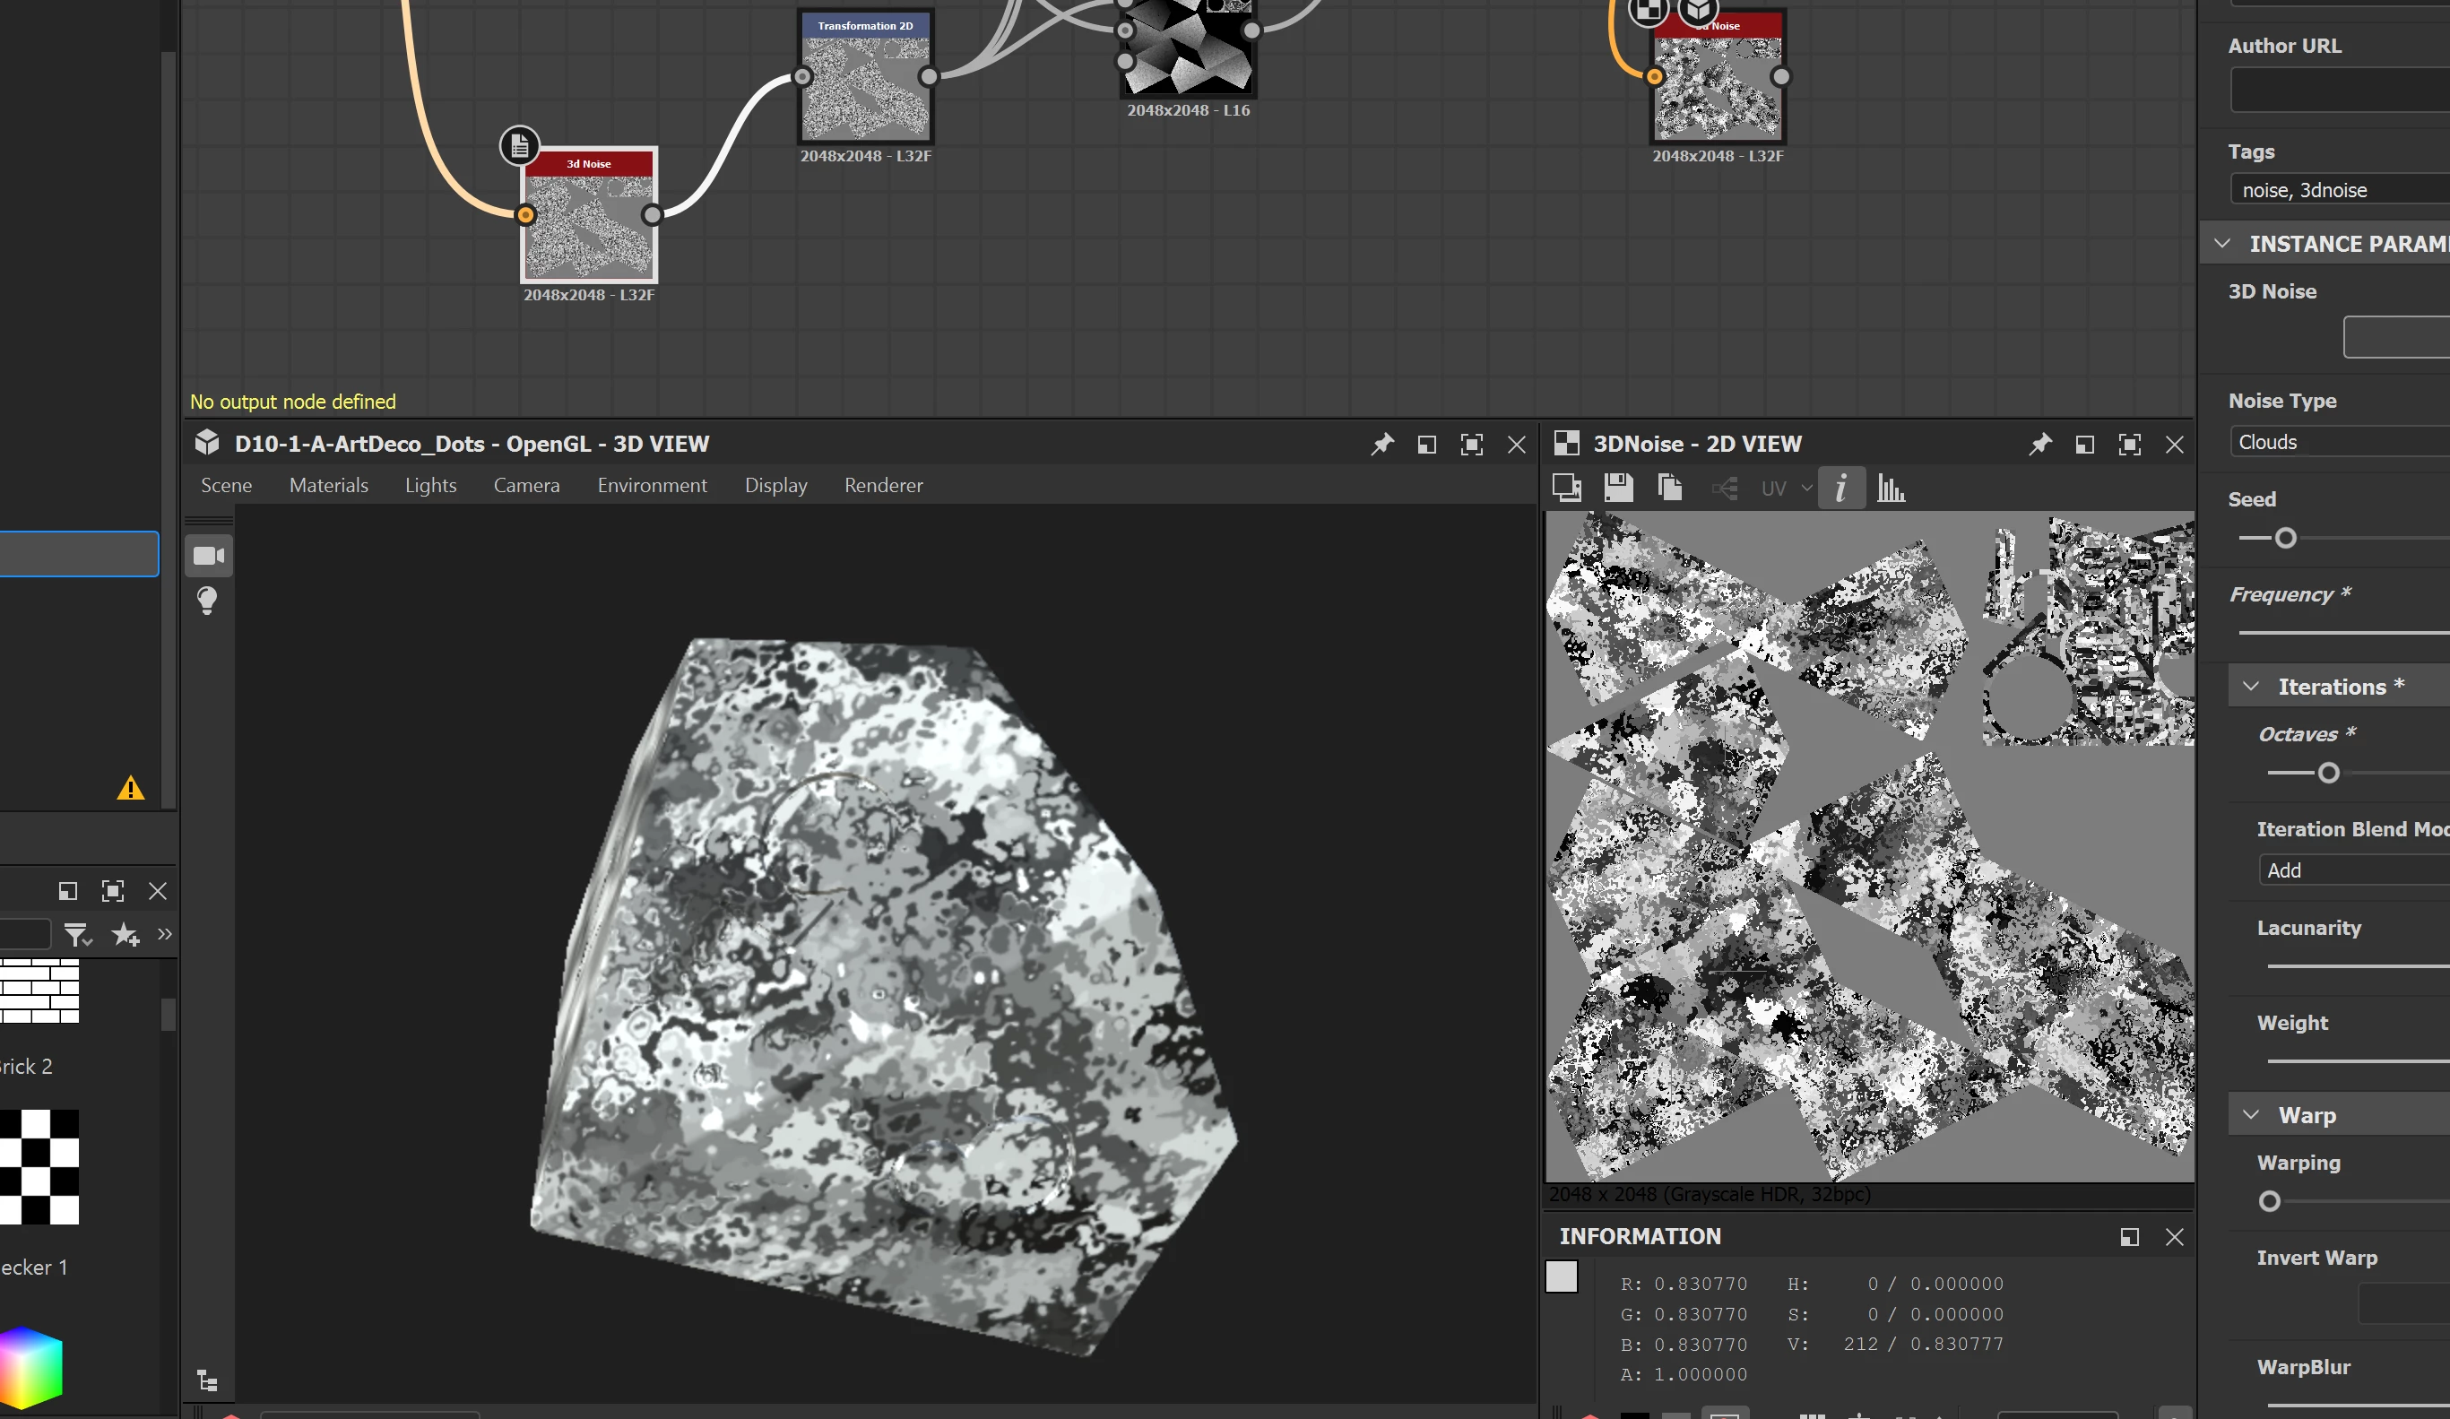
Task: Click the light bulb icon in 3D view
Action: 207,601
